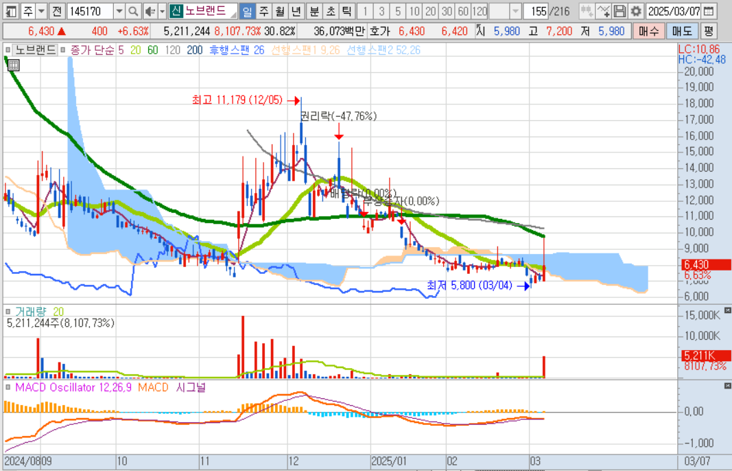Image resolution: width=732 pixels, height=471 pixels.
Task: Click the add candlestick chart icon
Action: click(x=587, y=11)
